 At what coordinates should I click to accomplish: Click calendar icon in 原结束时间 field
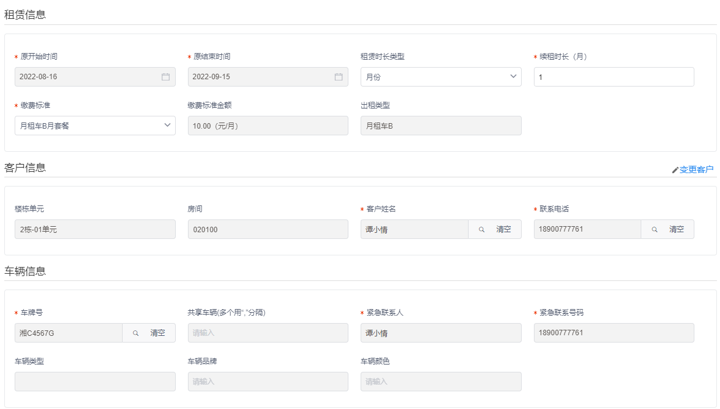[x=339, y=77]
